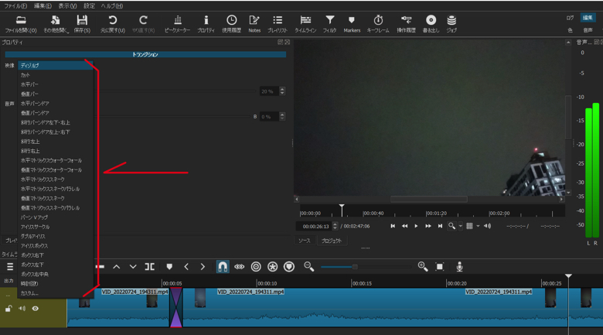Click the player fast-forward button
The height and width of the screenshot is (335, 603).
pyautogui.click(x=428, y=226)
